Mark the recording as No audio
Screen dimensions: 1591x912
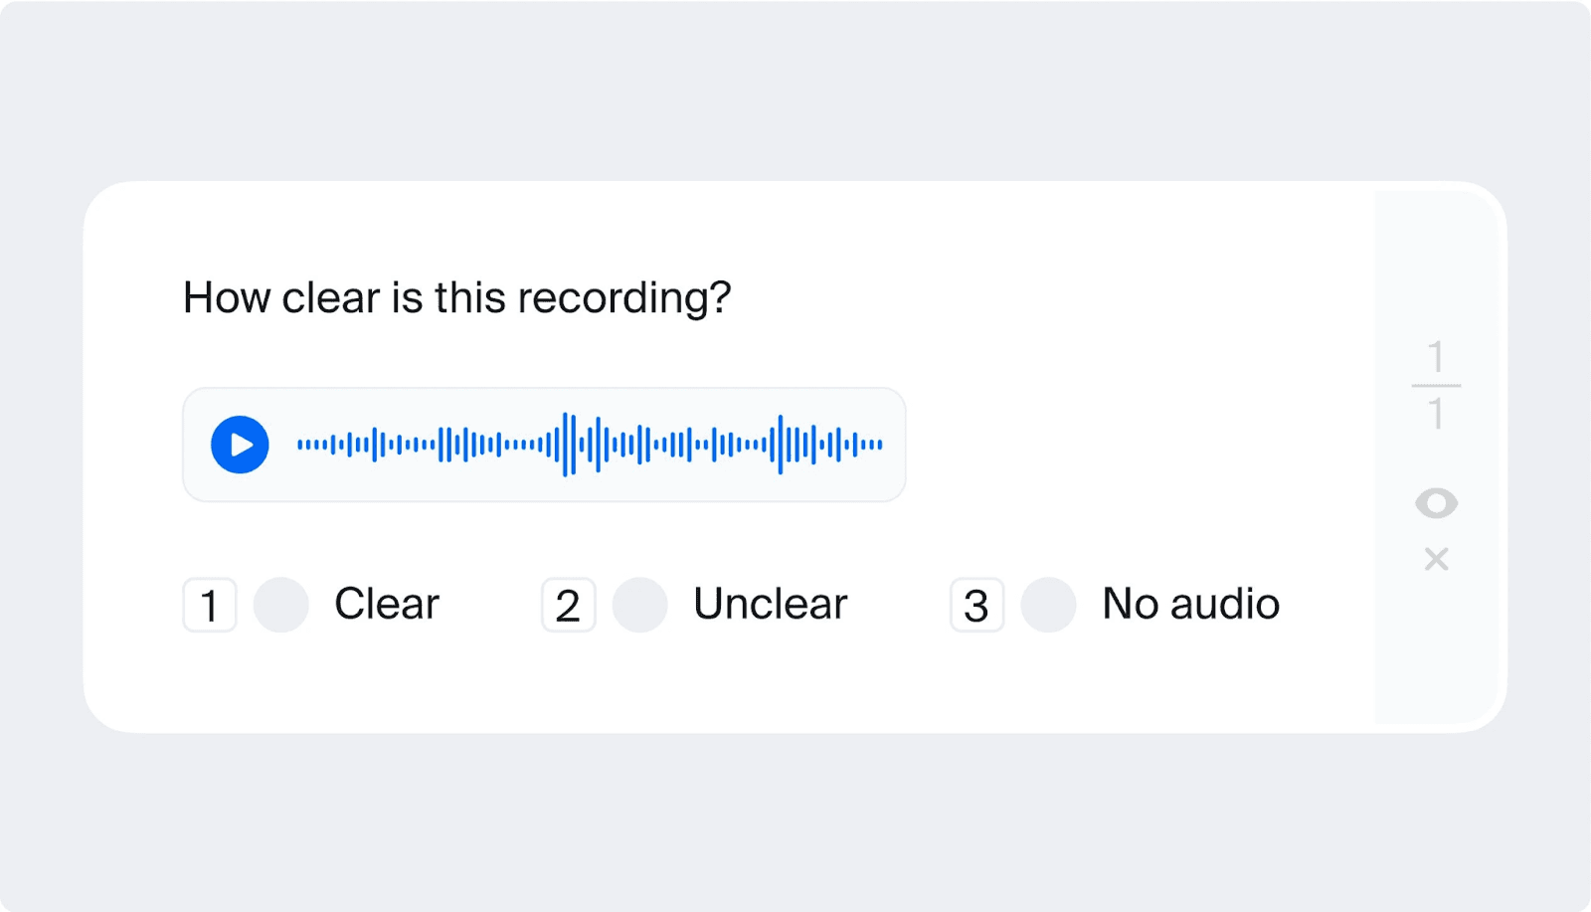tap(1049, 604)
